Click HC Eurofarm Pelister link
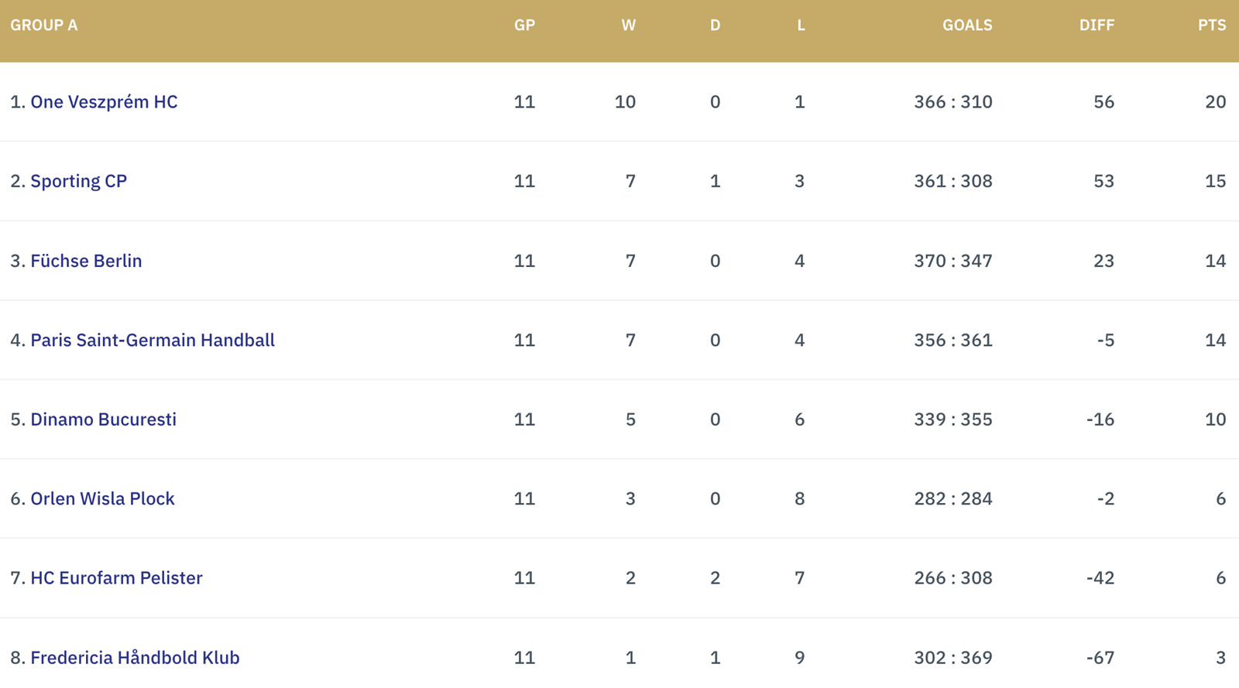This screenshot has height=688, width=1239. click(116, 578)
